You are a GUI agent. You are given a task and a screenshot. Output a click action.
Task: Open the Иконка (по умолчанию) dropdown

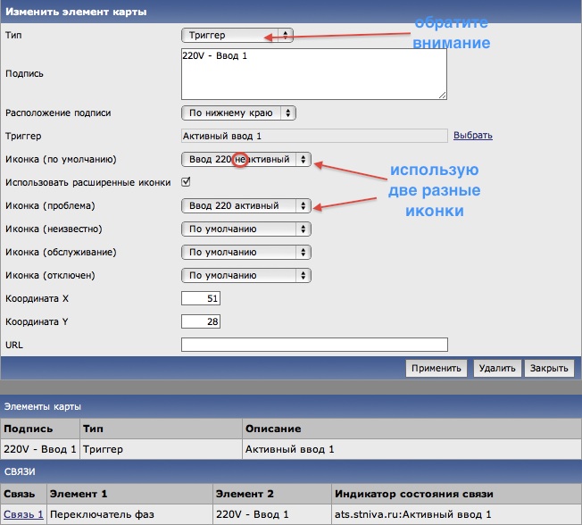pos(245,159)
